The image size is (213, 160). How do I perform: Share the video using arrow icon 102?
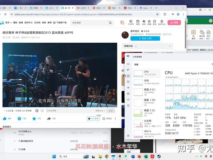49,119
